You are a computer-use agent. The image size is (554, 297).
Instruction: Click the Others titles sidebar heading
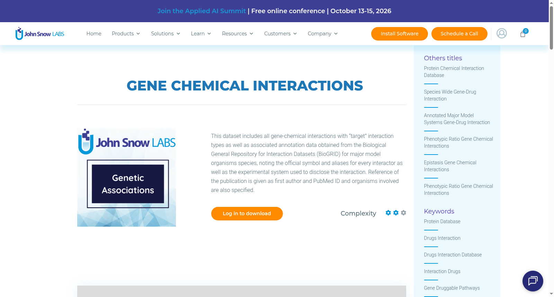[443, 58]
